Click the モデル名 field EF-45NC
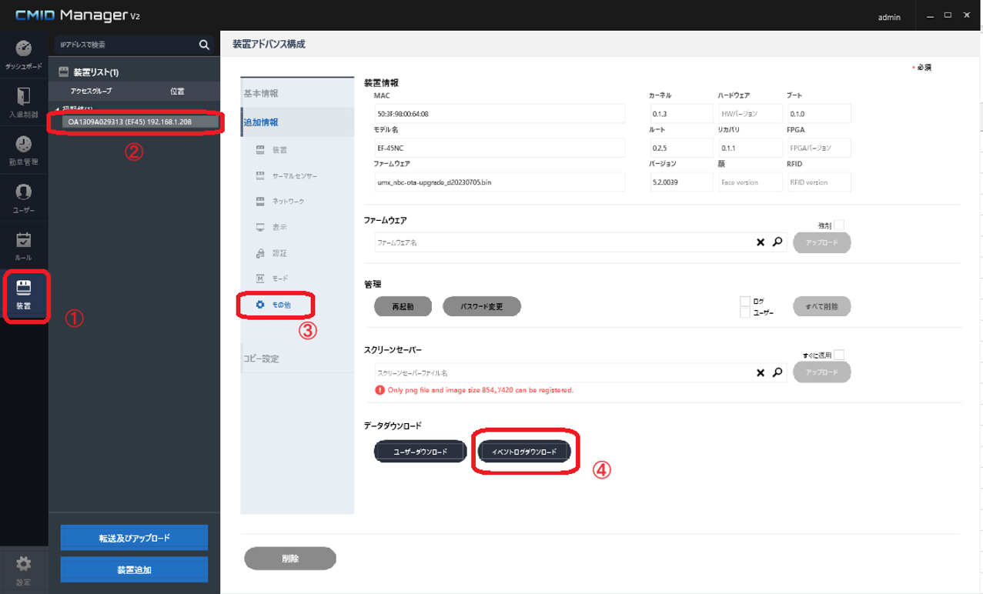The width and height of the screenshot is (983, 594). [499, 148]
